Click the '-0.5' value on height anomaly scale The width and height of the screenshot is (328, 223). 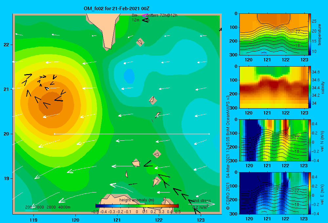95,212
